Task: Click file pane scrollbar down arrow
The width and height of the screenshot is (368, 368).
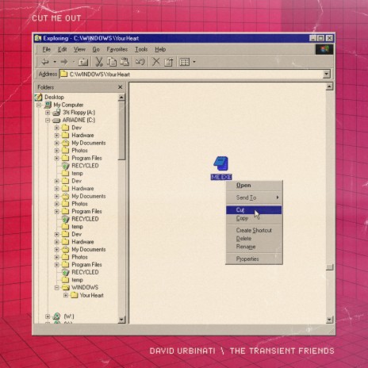Action: (x=329, y=320)
